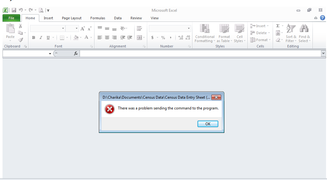Open the number format dropdown
This screenshot has width=327, height=180.
(189, 28)
